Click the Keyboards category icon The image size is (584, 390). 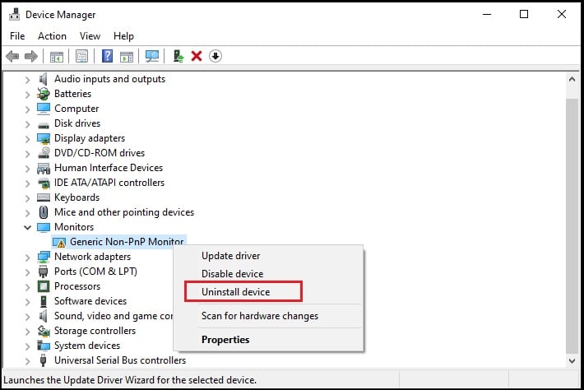tap(44, 197)
